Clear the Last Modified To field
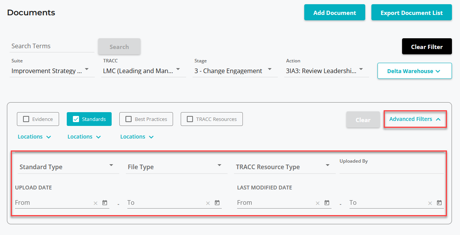 pyautogui.click(x=430, y=203)
